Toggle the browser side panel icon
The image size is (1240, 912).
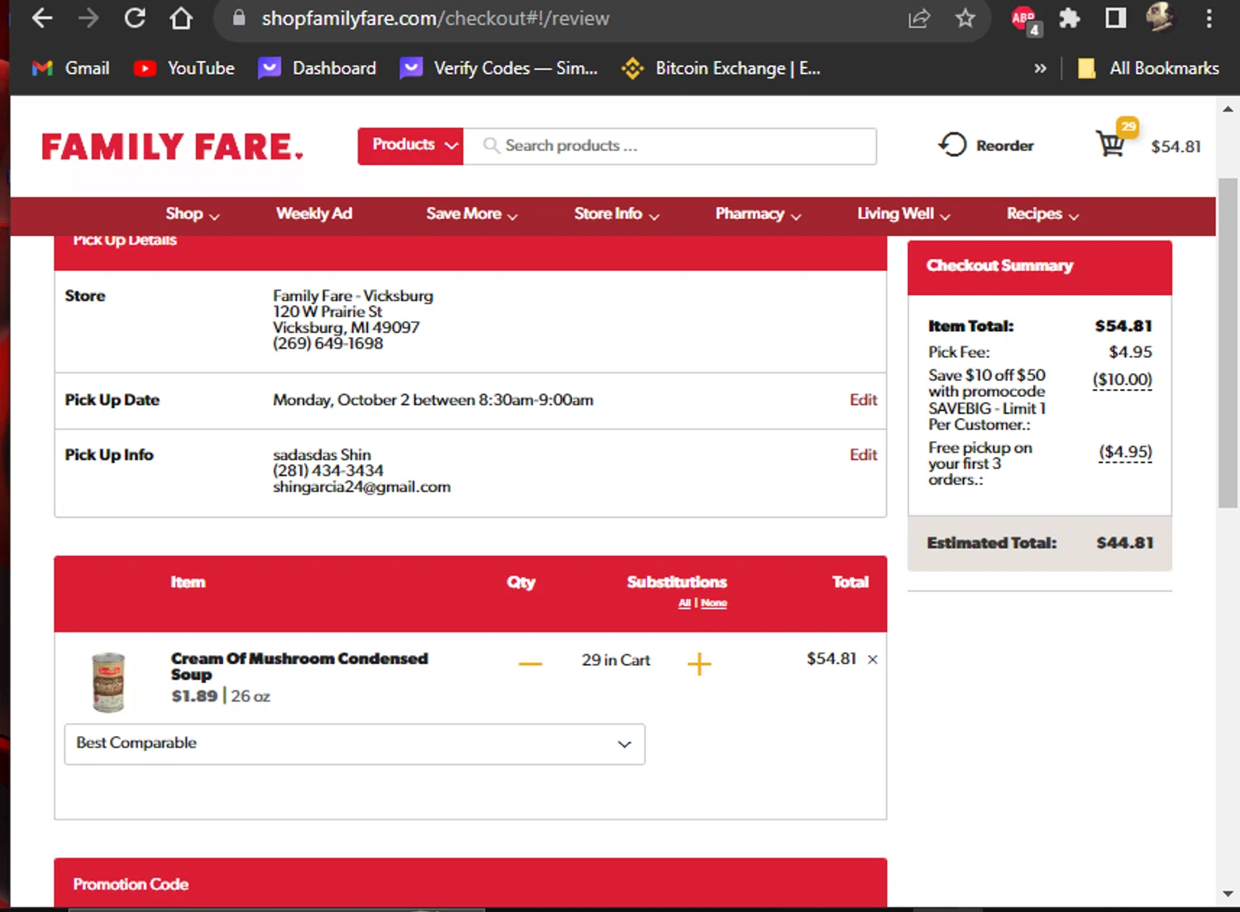1116,18
